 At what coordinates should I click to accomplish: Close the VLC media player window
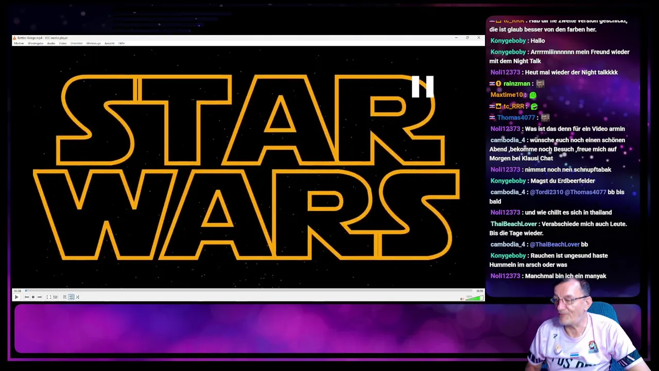479,38
